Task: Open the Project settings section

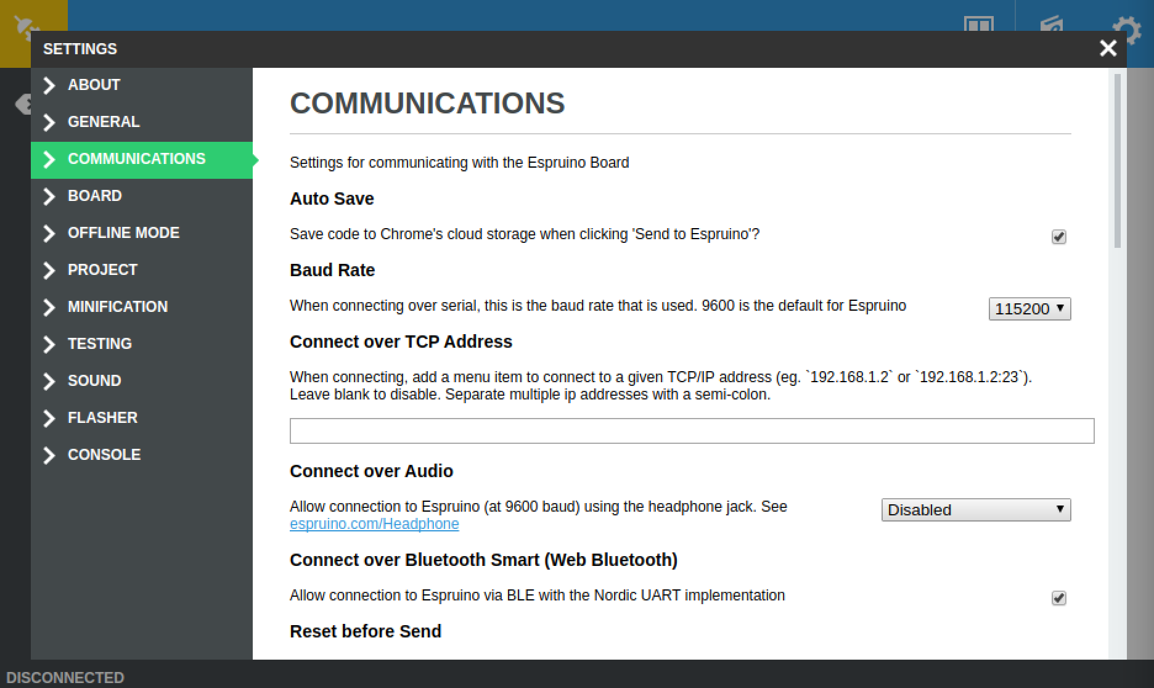Action: pyautogui.click(x=142, y=271)
